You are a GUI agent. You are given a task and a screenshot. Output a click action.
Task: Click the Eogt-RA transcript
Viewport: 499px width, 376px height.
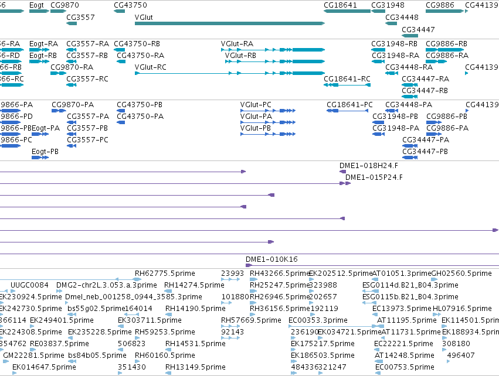[x=39, y=50]
